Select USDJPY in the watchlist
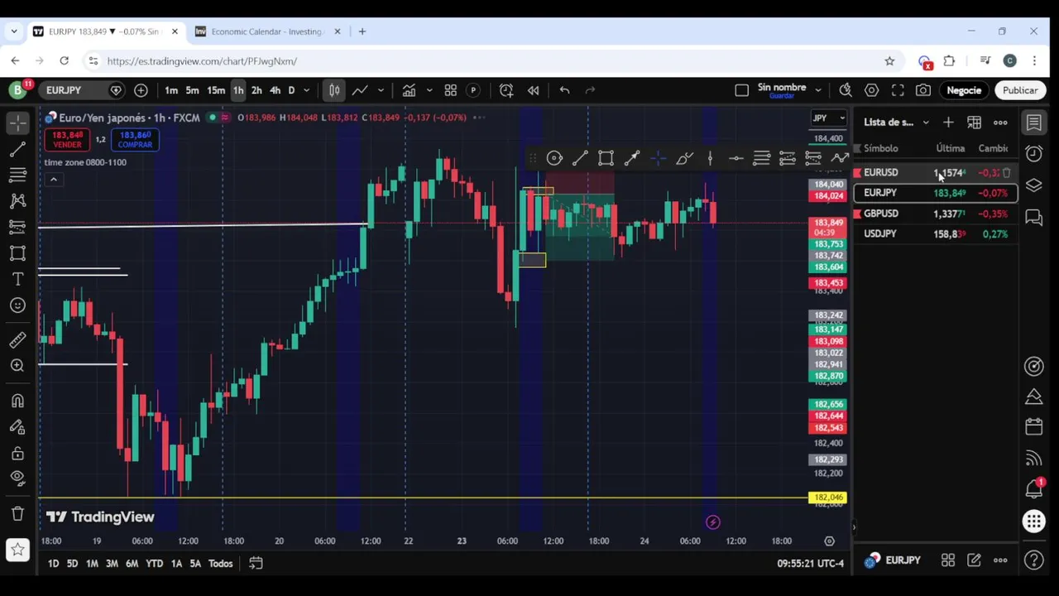The width and height of the screenshot is (1059, 596). coord(936,234)
